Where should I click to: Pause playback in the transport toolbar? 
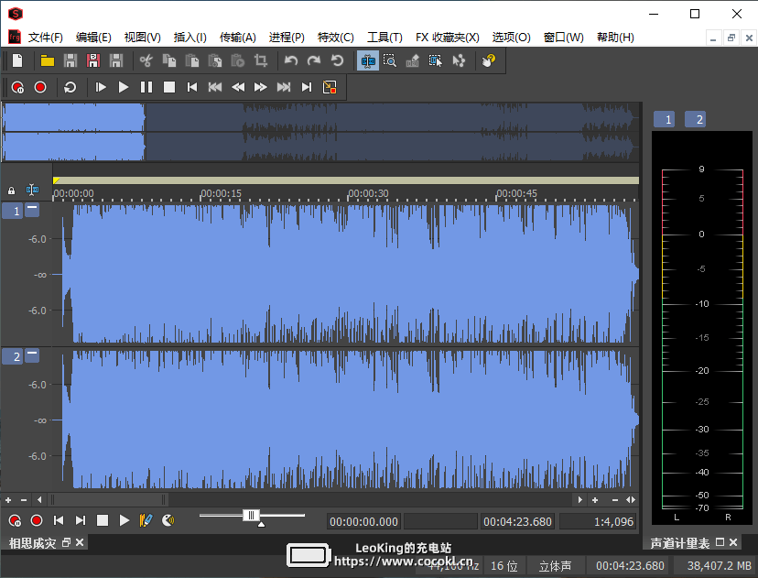point(146,87)
